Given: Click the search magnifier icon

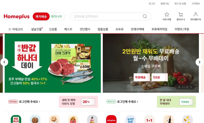Looking at the screenshot, I should pos(145,16).
